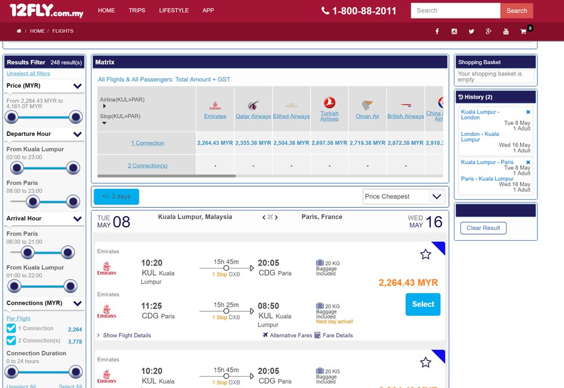Open the LIFESTYLE menu item
The width and height of the screenshot is (564, 388).
click(x=174, y=10)
